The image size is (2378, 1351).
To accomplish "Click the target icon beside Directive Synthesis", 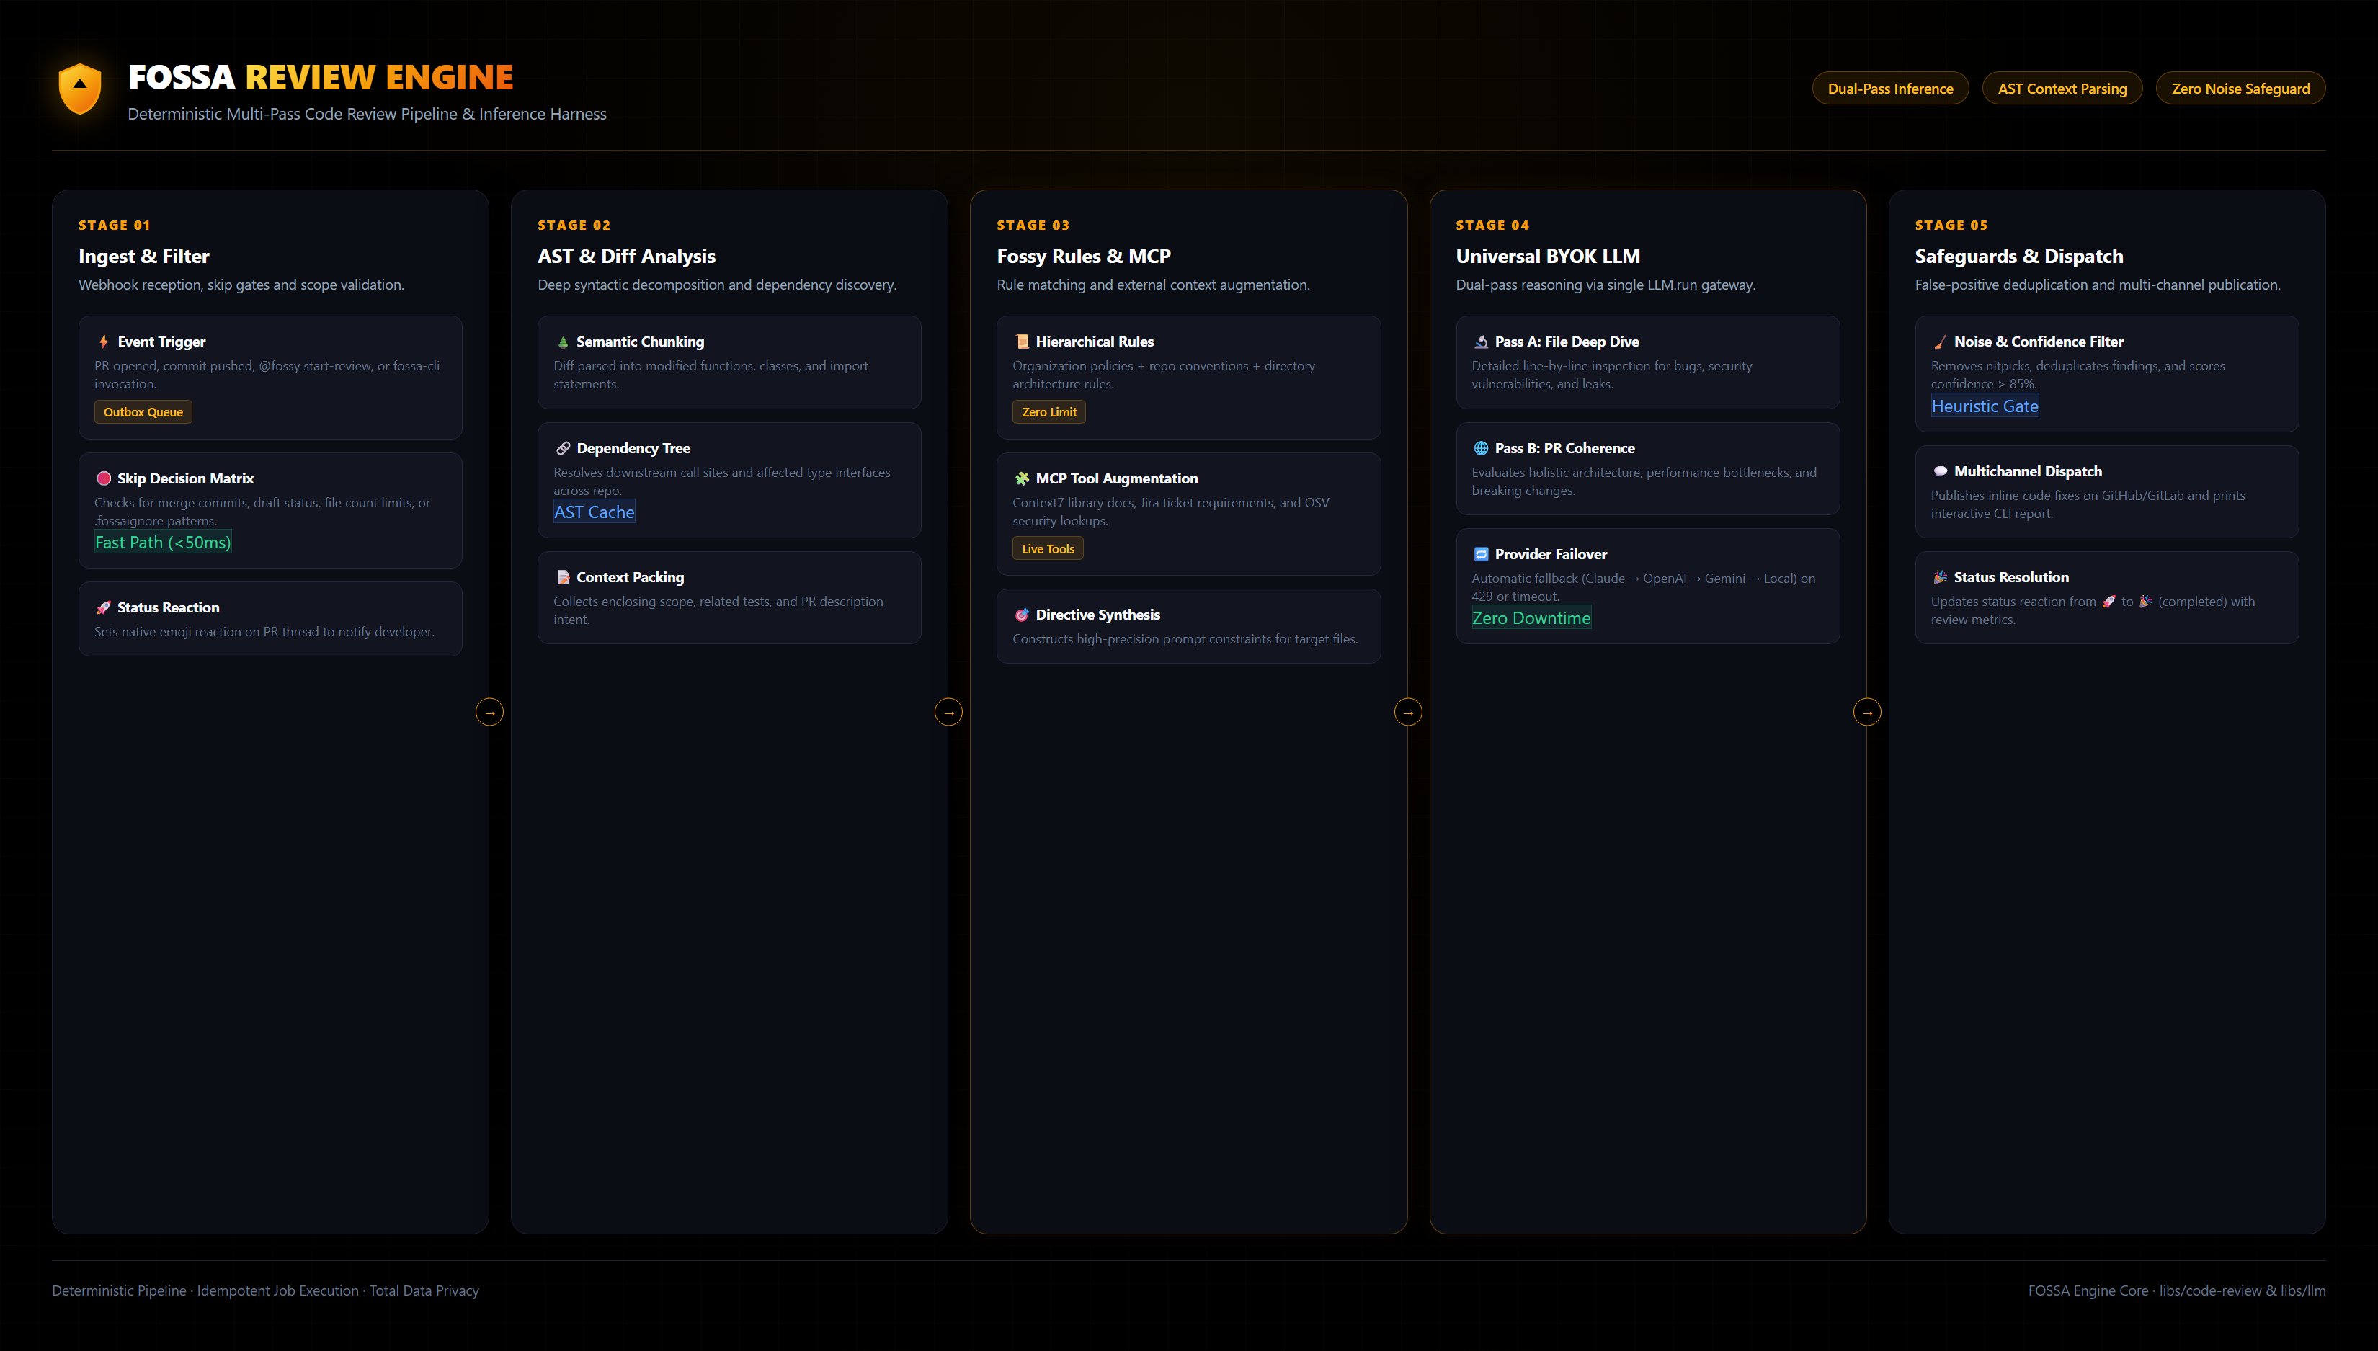I will pyautogui.click(x=1022, y=615).
